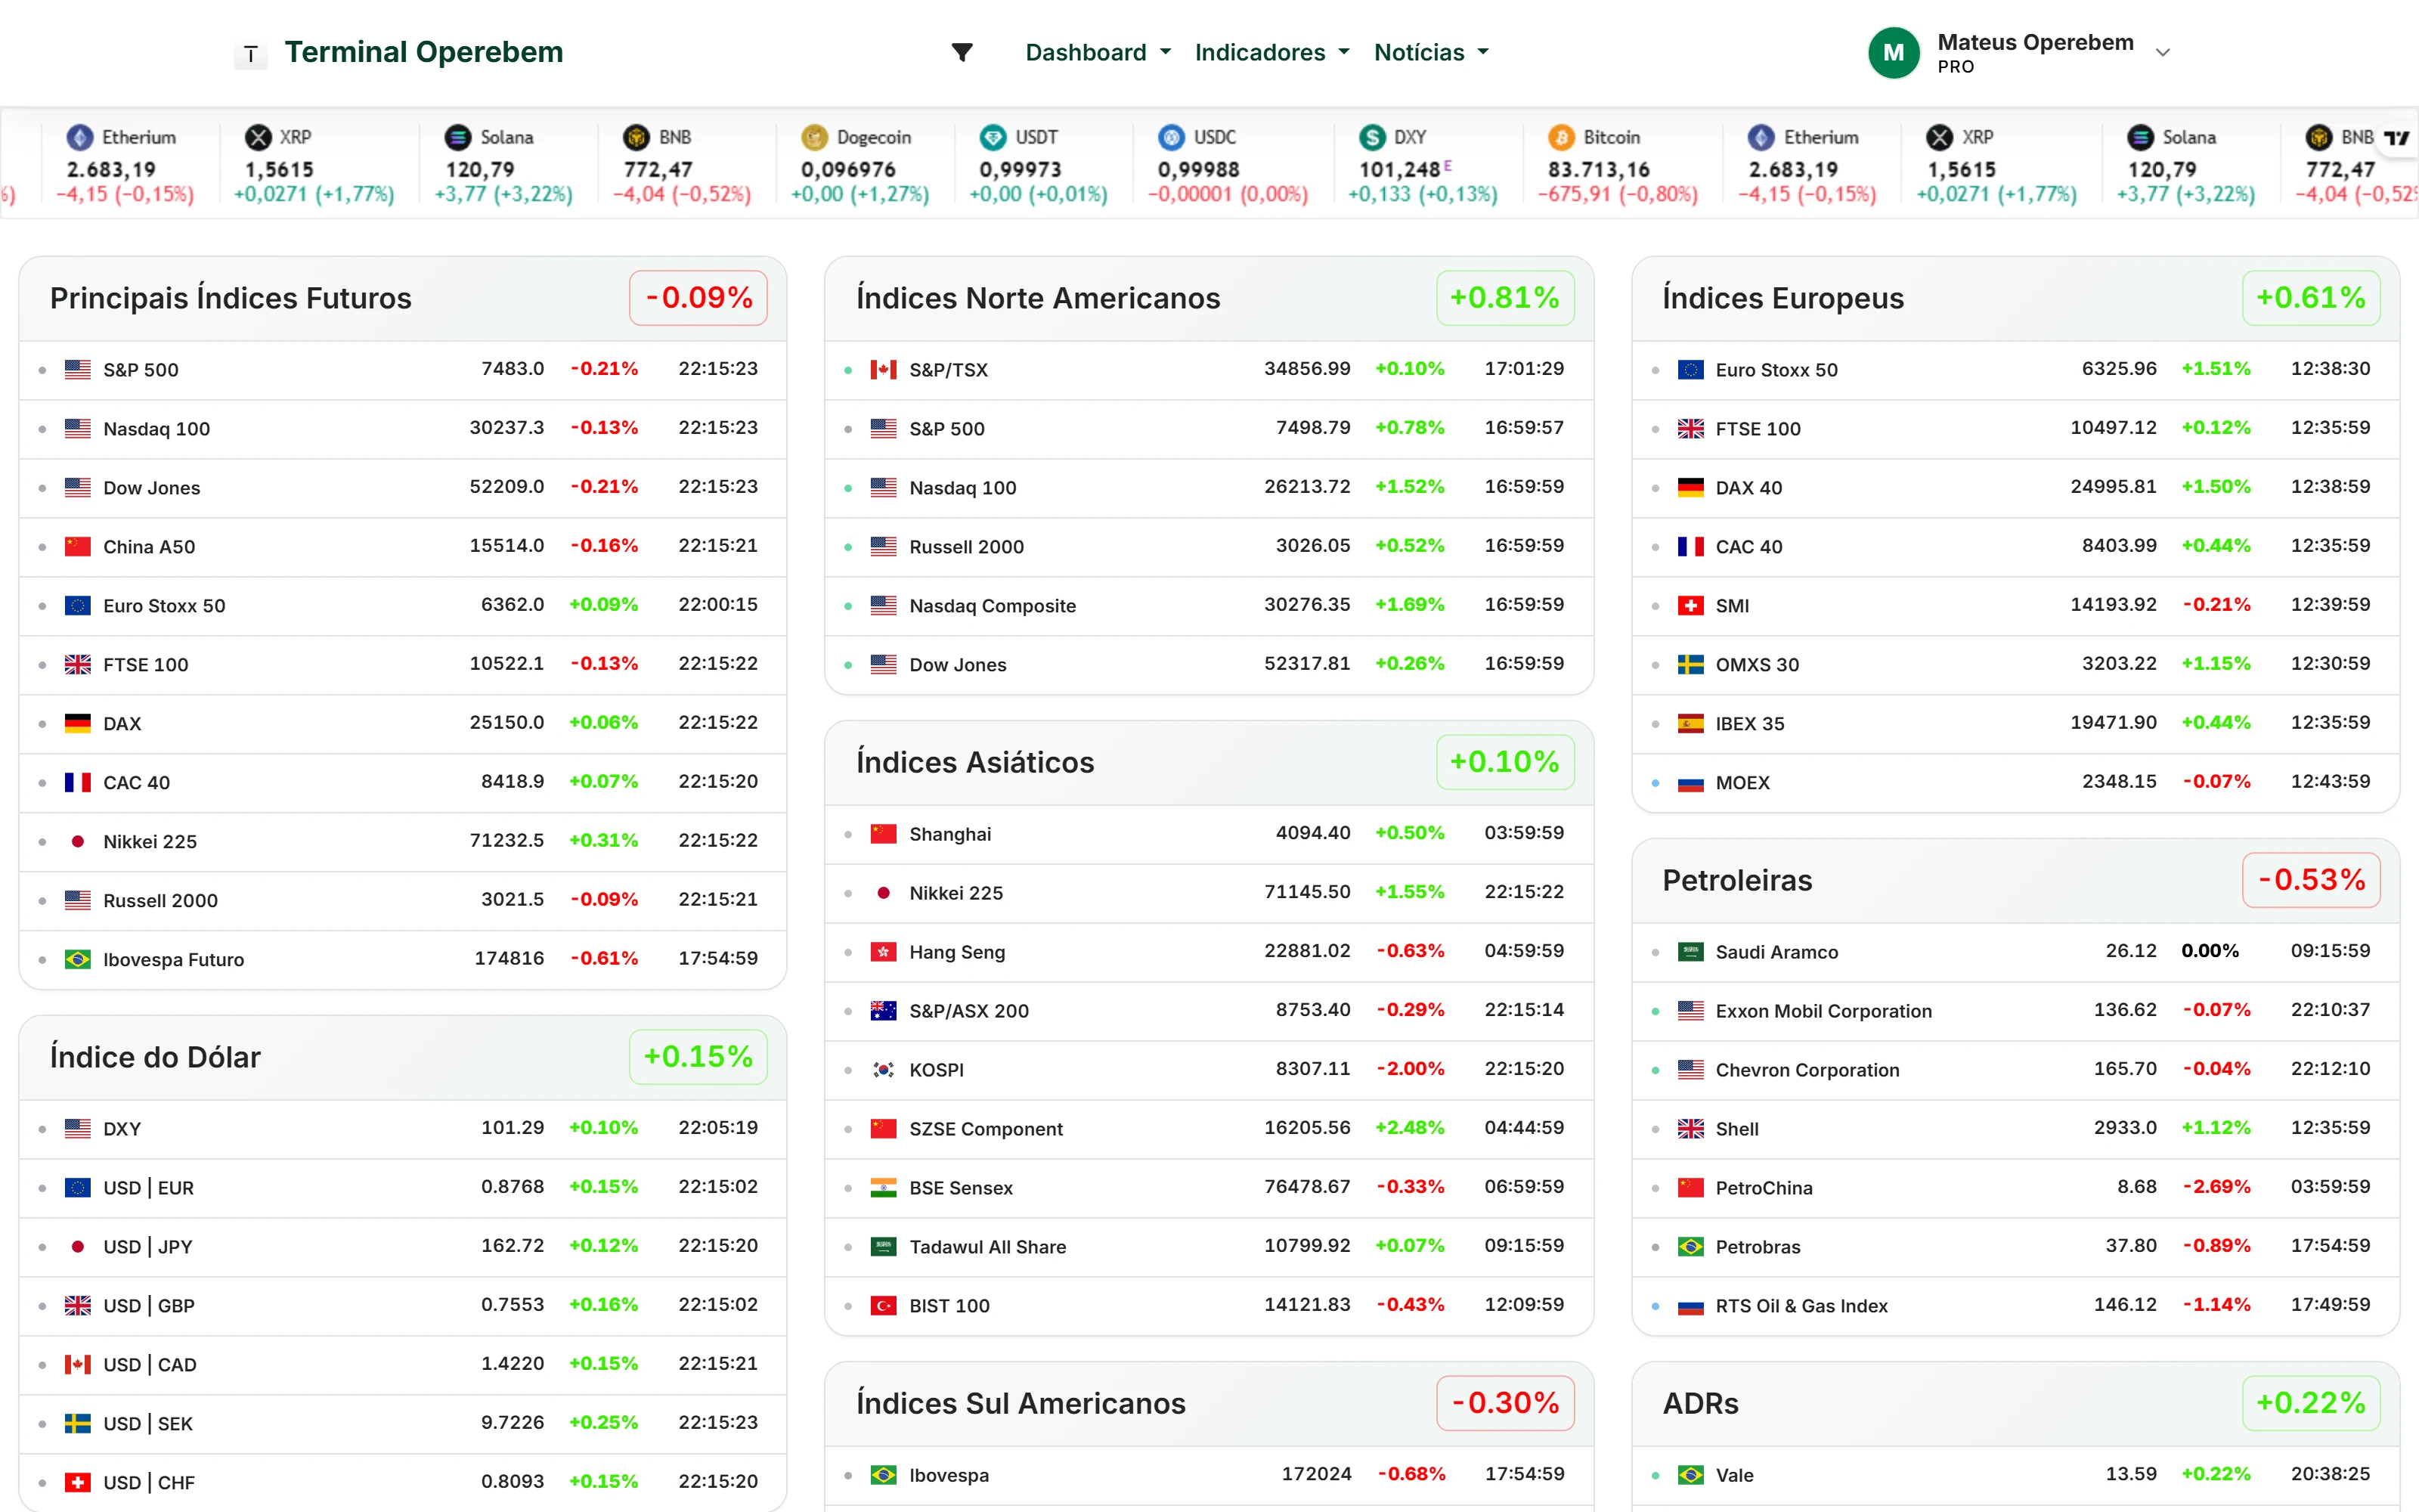Click the filter funnel icon
2419x1512 pixels.
[962, 52]
